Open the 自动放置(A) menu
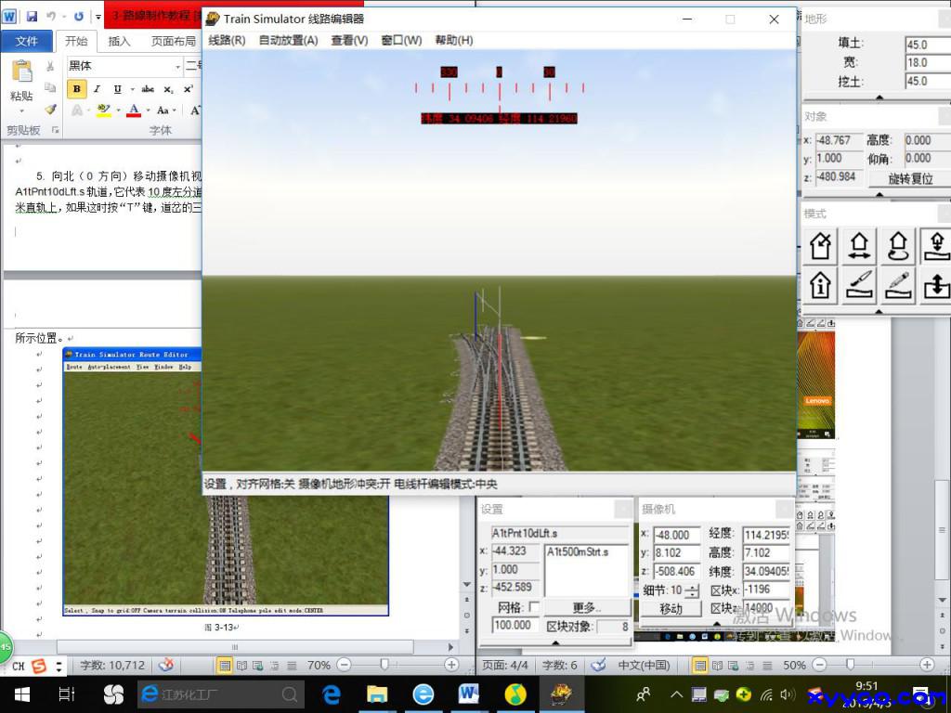The height and width of the screenshot is (713, 951). tap(288, 40)
